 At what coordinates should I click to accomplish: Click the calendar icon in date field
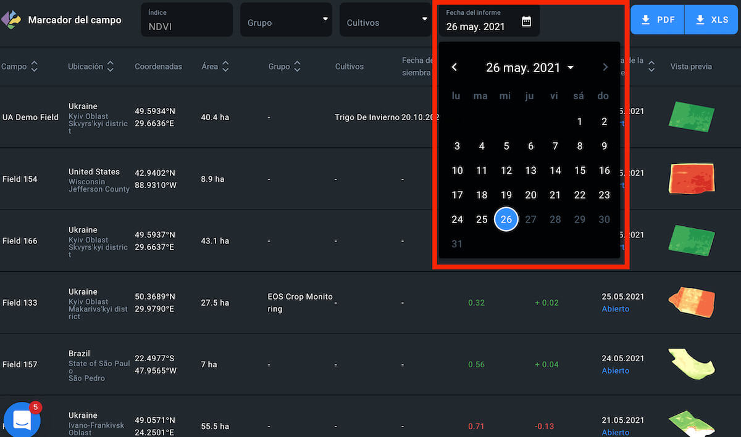pos(526,22)
